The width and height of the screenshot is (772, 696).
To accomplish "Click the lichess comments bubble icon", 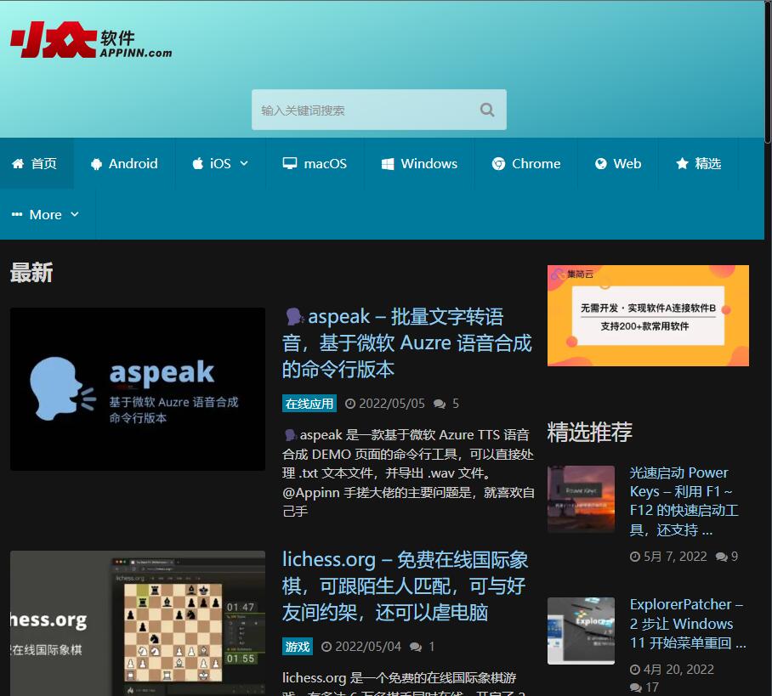I will [x=416, y=647].
